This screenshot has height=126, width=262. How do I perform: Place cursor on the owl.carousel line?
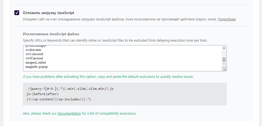click(x=34, y=54)
